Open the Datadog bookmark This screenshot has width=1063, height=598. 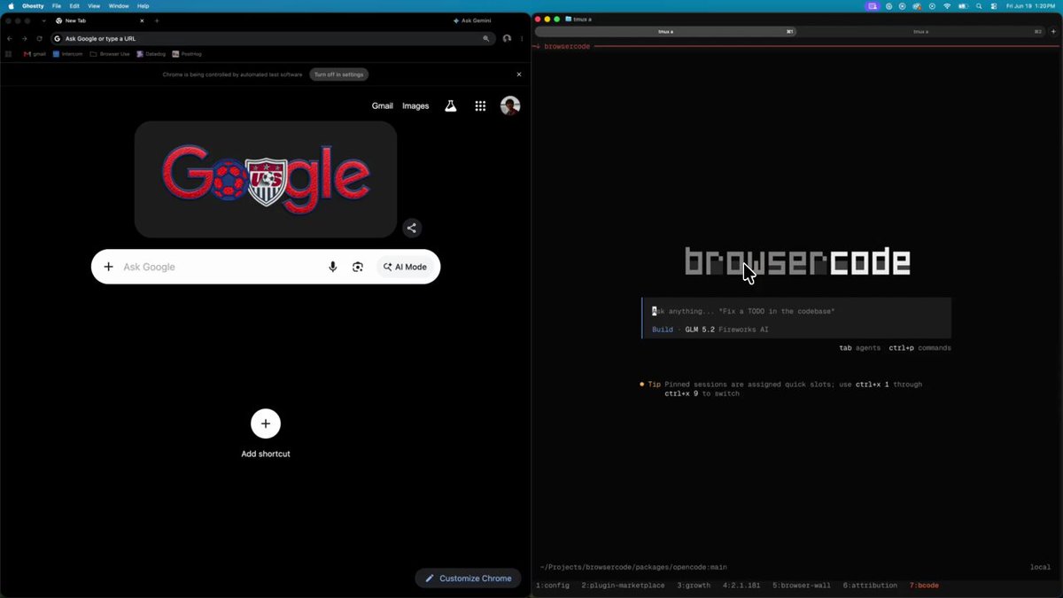[151, 54]
